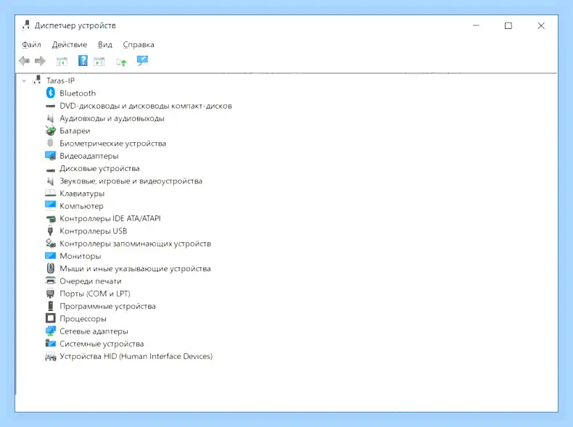Click the Сетевые адаптеры network icon
The height and width of the screenshot is (427, 573).
pyautogui.click(x=51, y=331)
